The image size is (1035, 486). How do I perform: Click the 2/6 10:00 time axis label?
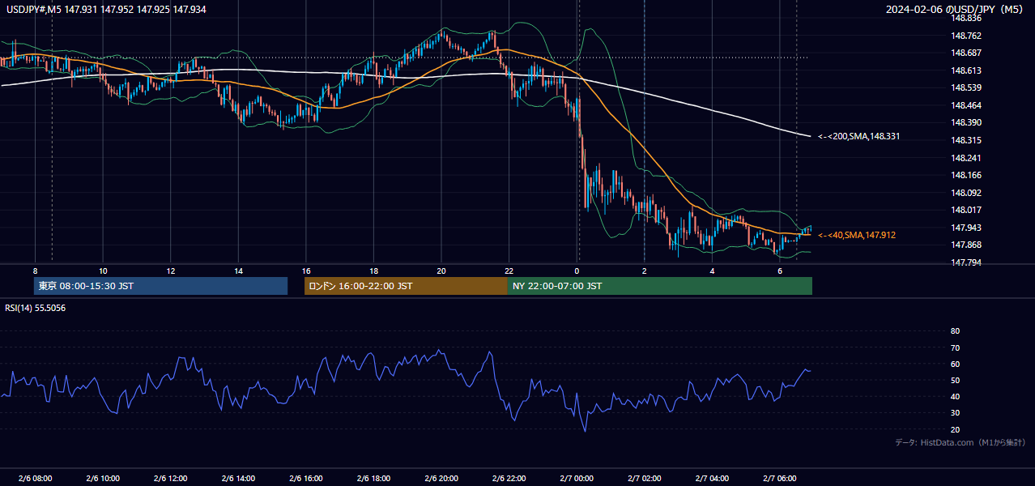click(x=103, y=478)
